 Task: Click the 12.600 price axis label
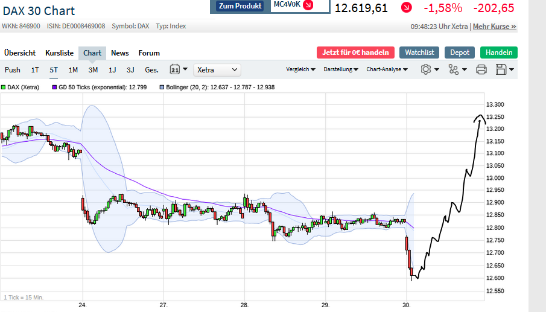click(495, 278)
